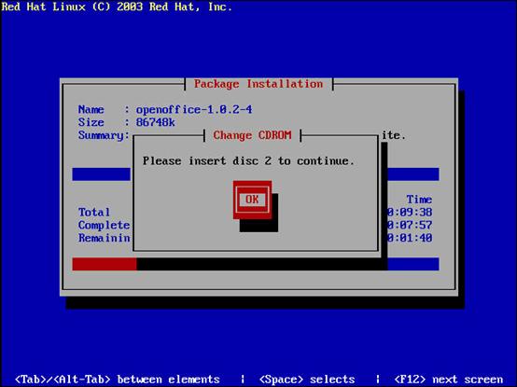
Task: Click the 'Summary:' label
Action: click(104, 135)
